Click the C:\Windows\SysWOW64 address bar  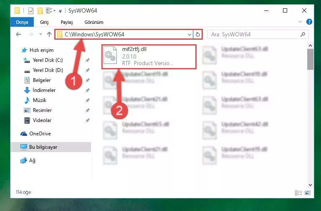[x=124, y=34]
